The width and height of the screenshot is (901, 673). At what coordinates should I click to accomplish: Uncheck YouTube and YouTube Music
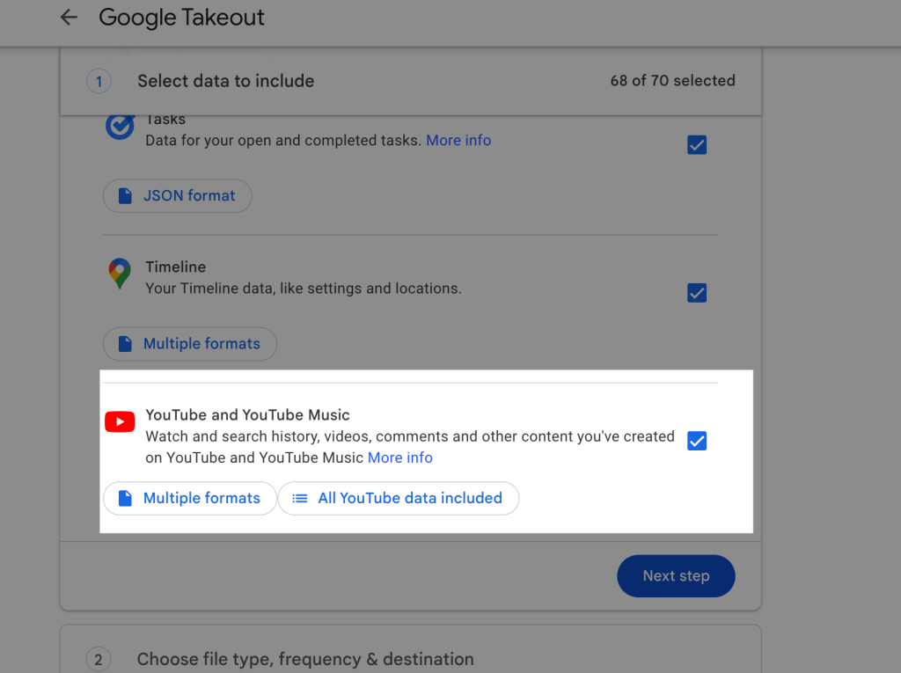pos(697,441)
